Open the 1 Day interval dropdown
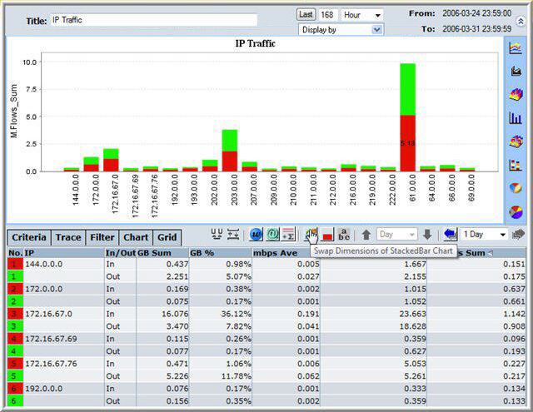 click(x=485, y=236)
